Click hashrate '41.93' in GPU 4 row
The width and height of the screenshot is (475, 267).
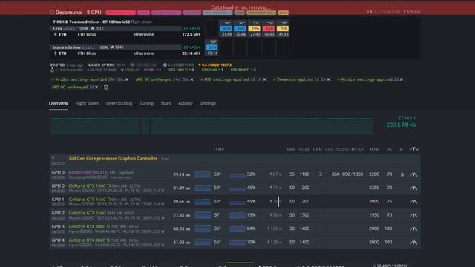click(181, 243)
